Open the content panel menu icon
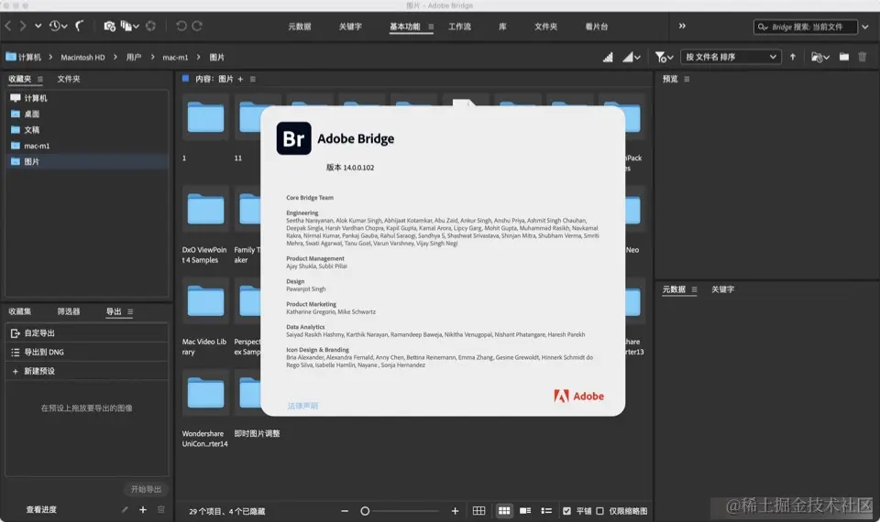 tap(253, 79)
